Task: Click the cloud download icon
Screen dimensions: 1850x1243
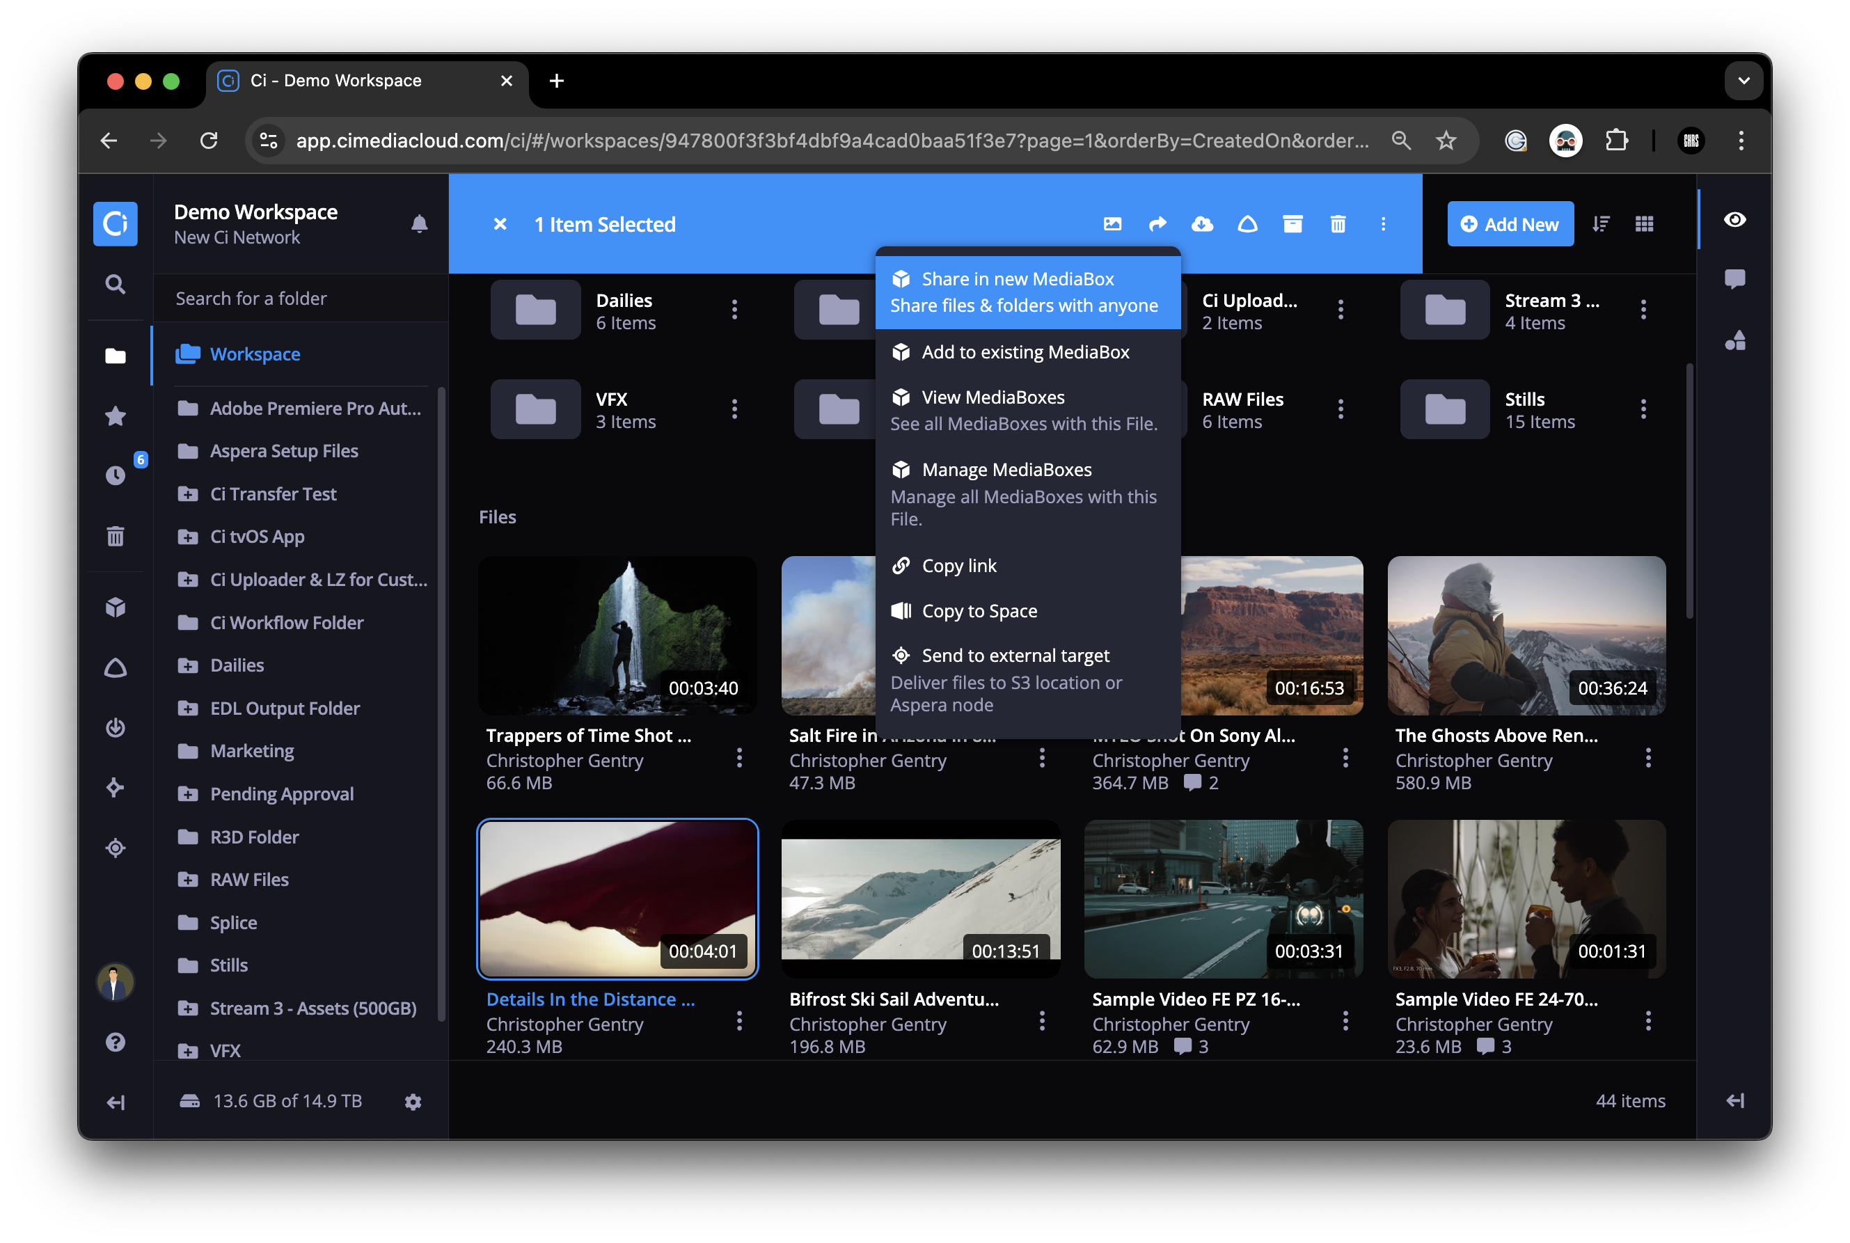Action: pyautogui.click(x=1203, y=224)
